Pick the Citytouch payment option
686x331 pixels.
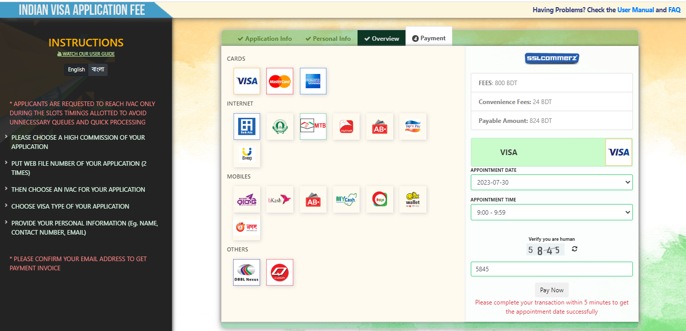click(346, 126)
